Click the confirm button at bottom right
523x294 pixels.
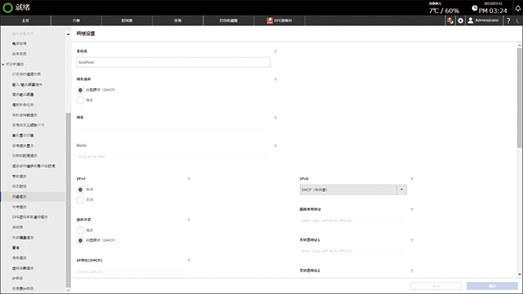tap(492, 286)
